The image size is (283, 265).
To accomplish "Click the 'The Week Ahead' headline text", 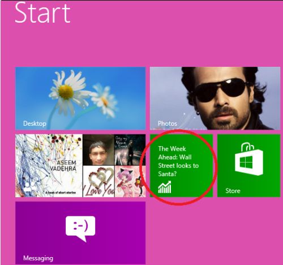I will [178, 161].
